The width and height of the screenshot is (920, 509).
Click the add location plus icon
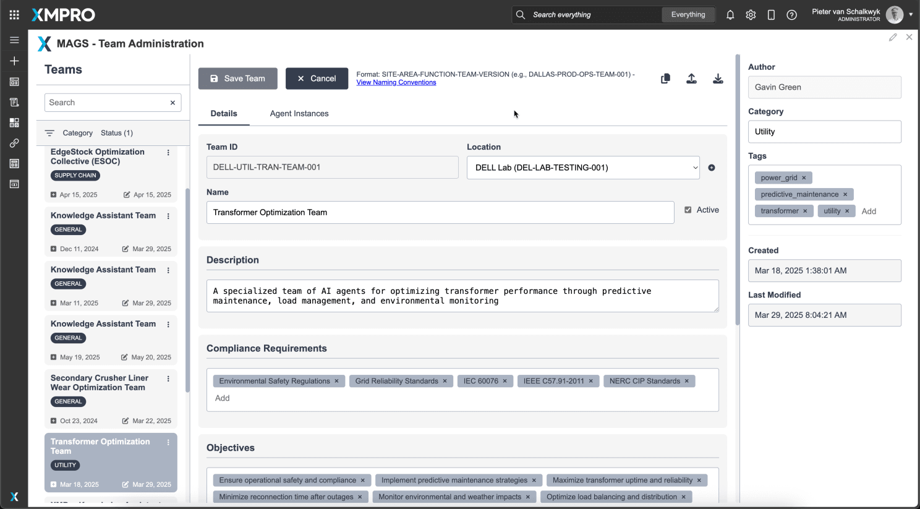coord(712,168)
